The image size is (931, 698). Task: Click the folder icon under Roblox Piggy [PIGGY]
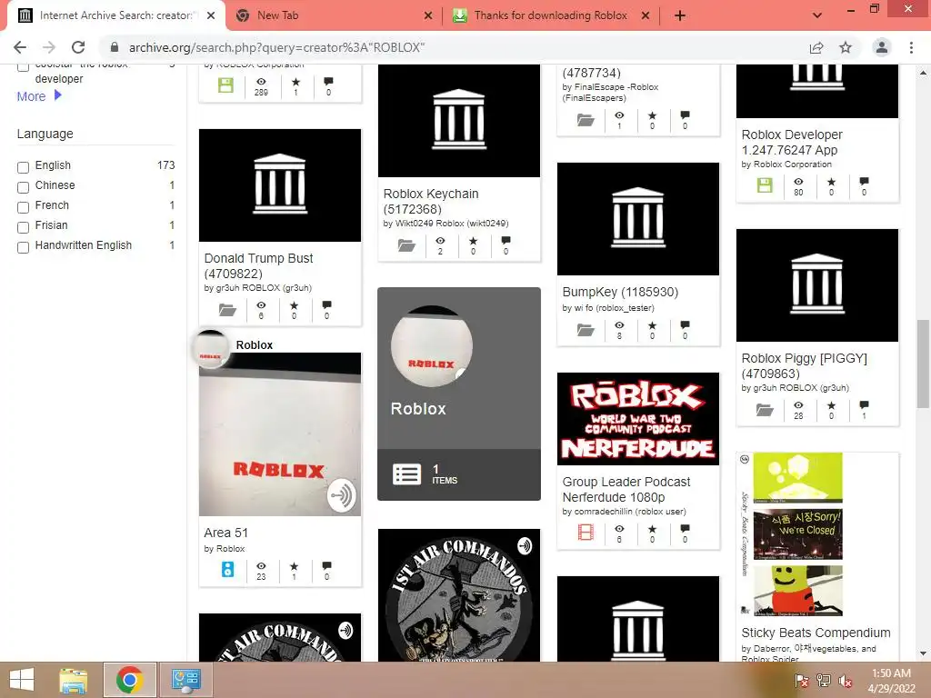point(765,410)
